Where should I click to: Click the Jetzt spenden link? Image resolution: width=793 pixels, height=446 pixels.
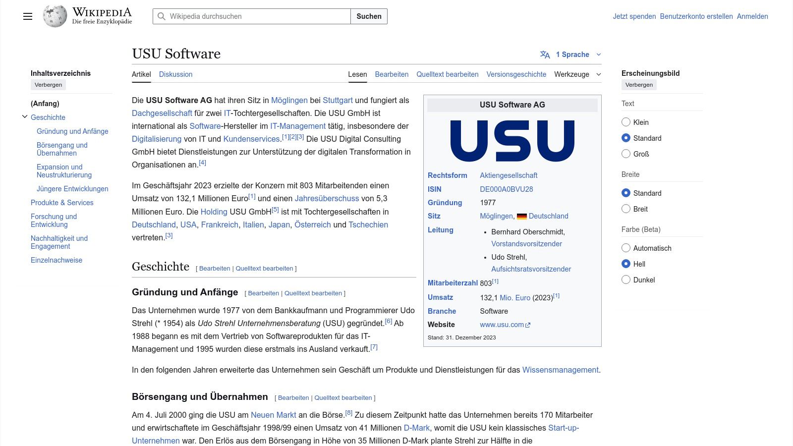pos(634,16)
